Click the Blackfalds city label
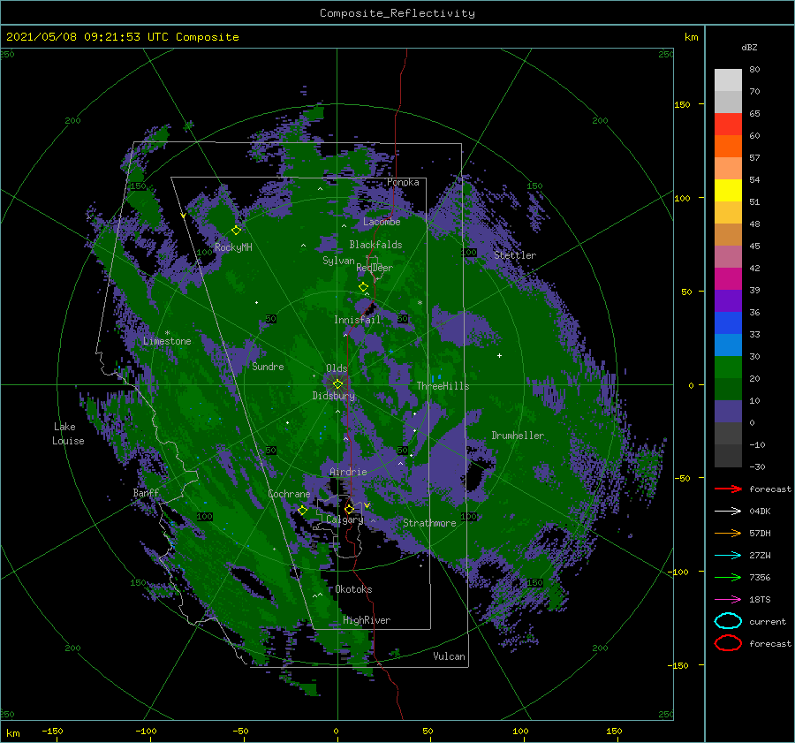This screenshot has height=743, width=795. coord(375,245)
